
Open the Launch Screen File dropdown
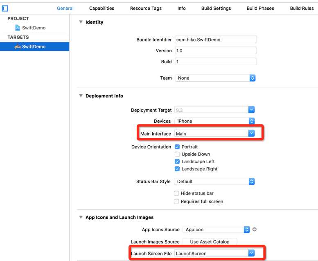(x=251, y=253)
